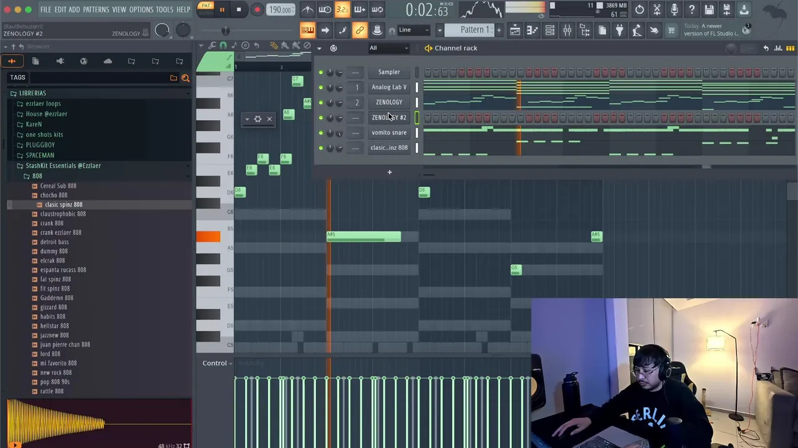Toggle the piano roll magnet snap icon

pos(223,45)
